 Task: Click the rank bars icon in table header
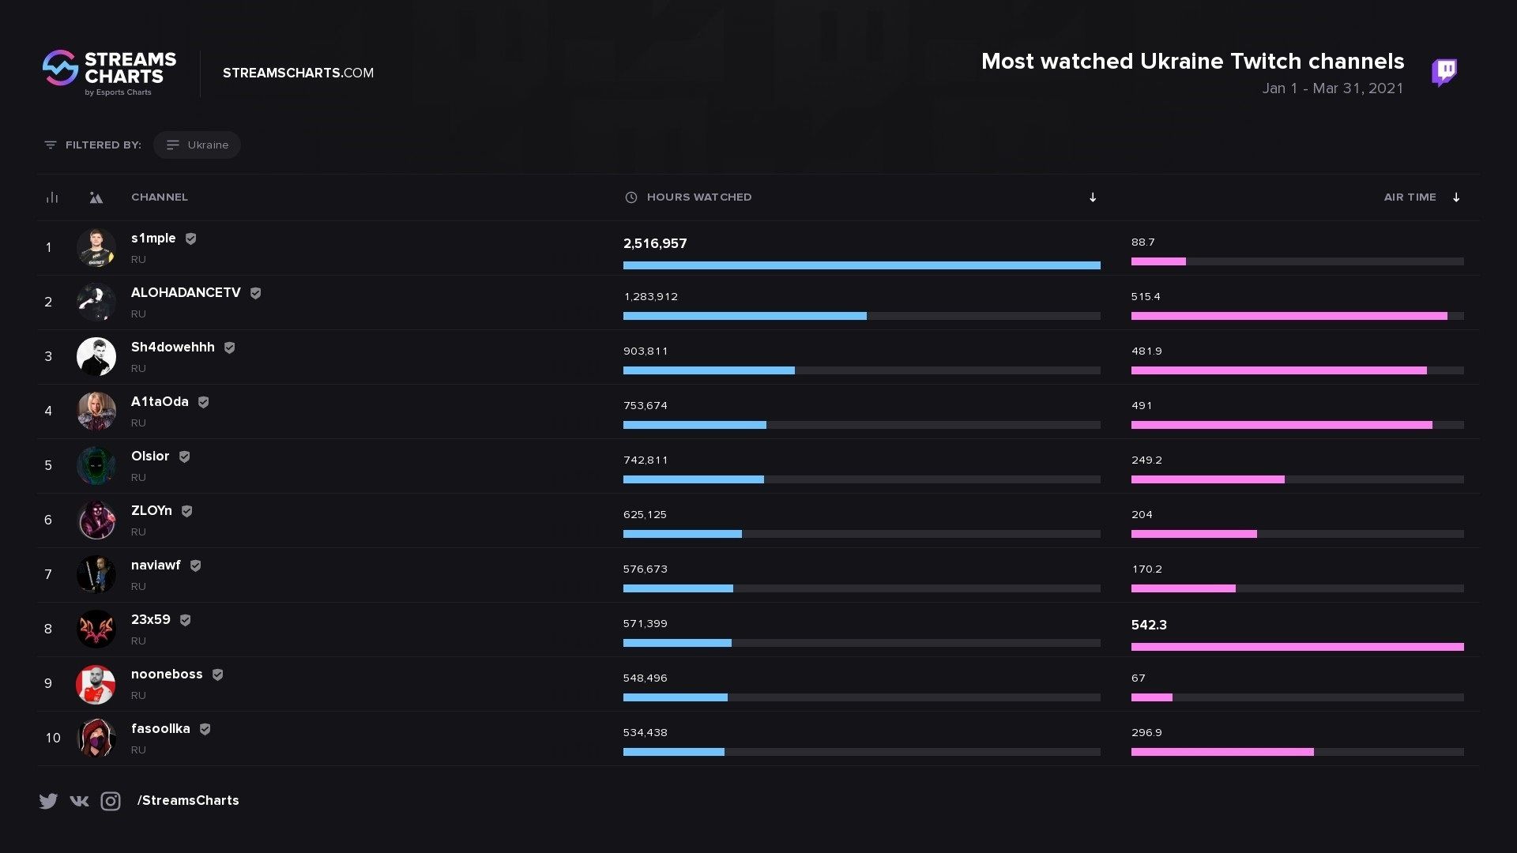coord(52,197)
